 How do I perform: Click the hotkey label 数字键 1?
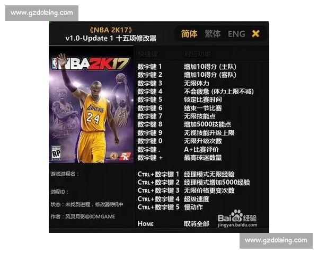click(x=149, y=67)
